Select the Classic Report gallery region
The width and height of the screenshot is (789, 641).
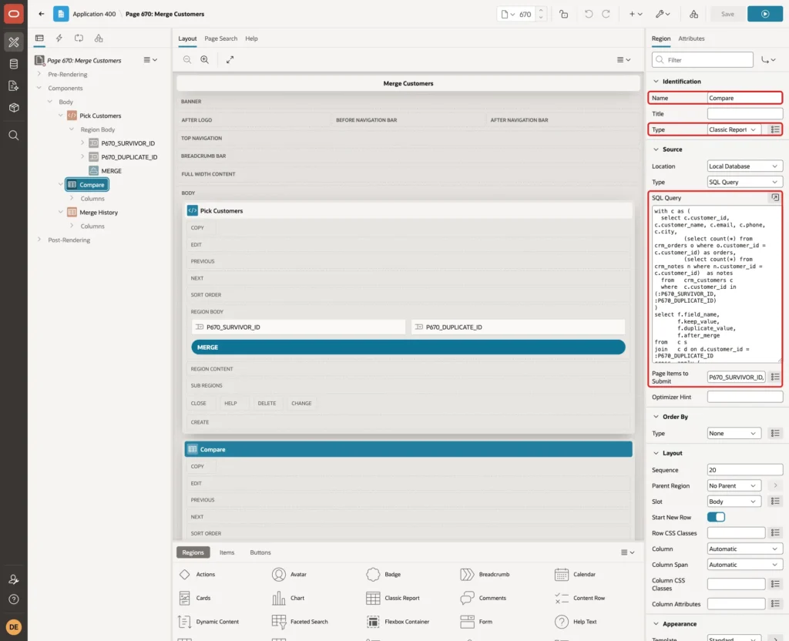393,598
